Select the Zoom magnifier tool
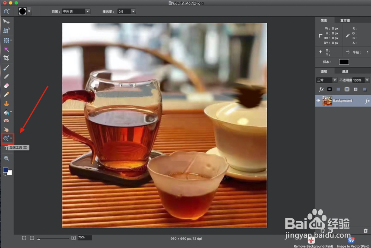371x248 pixels. [x=6, y=158]
